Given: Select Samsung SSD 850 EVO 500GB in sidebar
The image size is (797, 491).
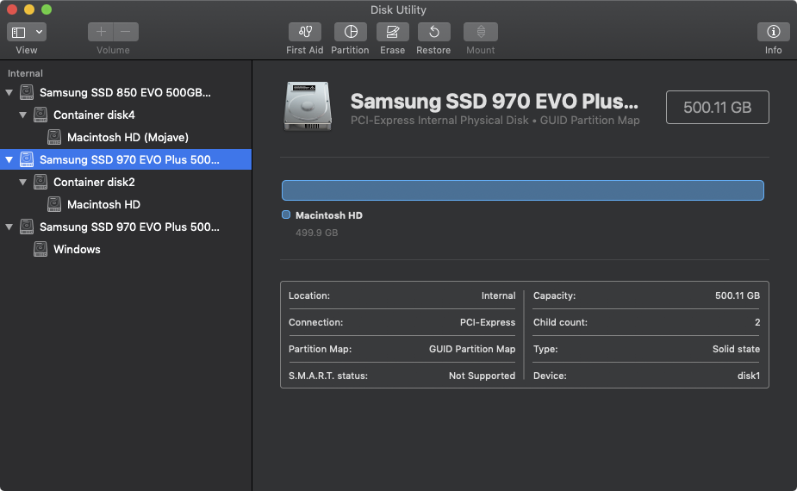Looking at the screenshot, I should tap(126, 92).
